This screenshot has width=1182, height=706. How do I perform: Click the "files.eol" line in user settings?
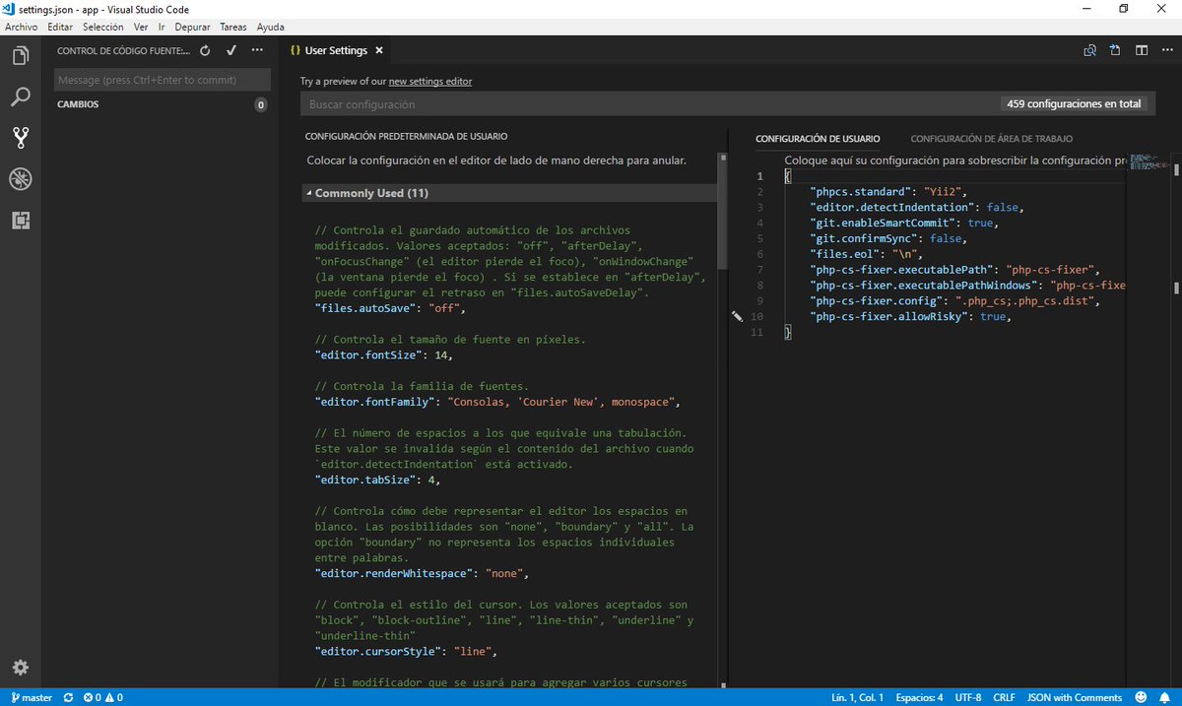tap(867, 254)
